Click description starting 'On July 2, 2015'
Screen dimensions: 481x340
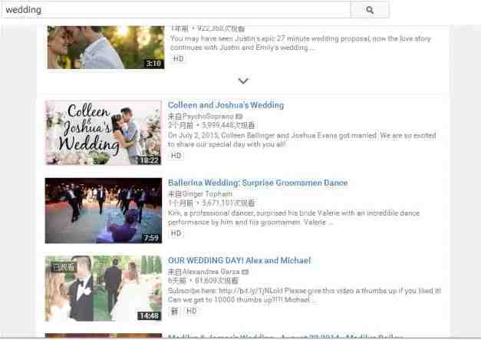click(301, 140)
